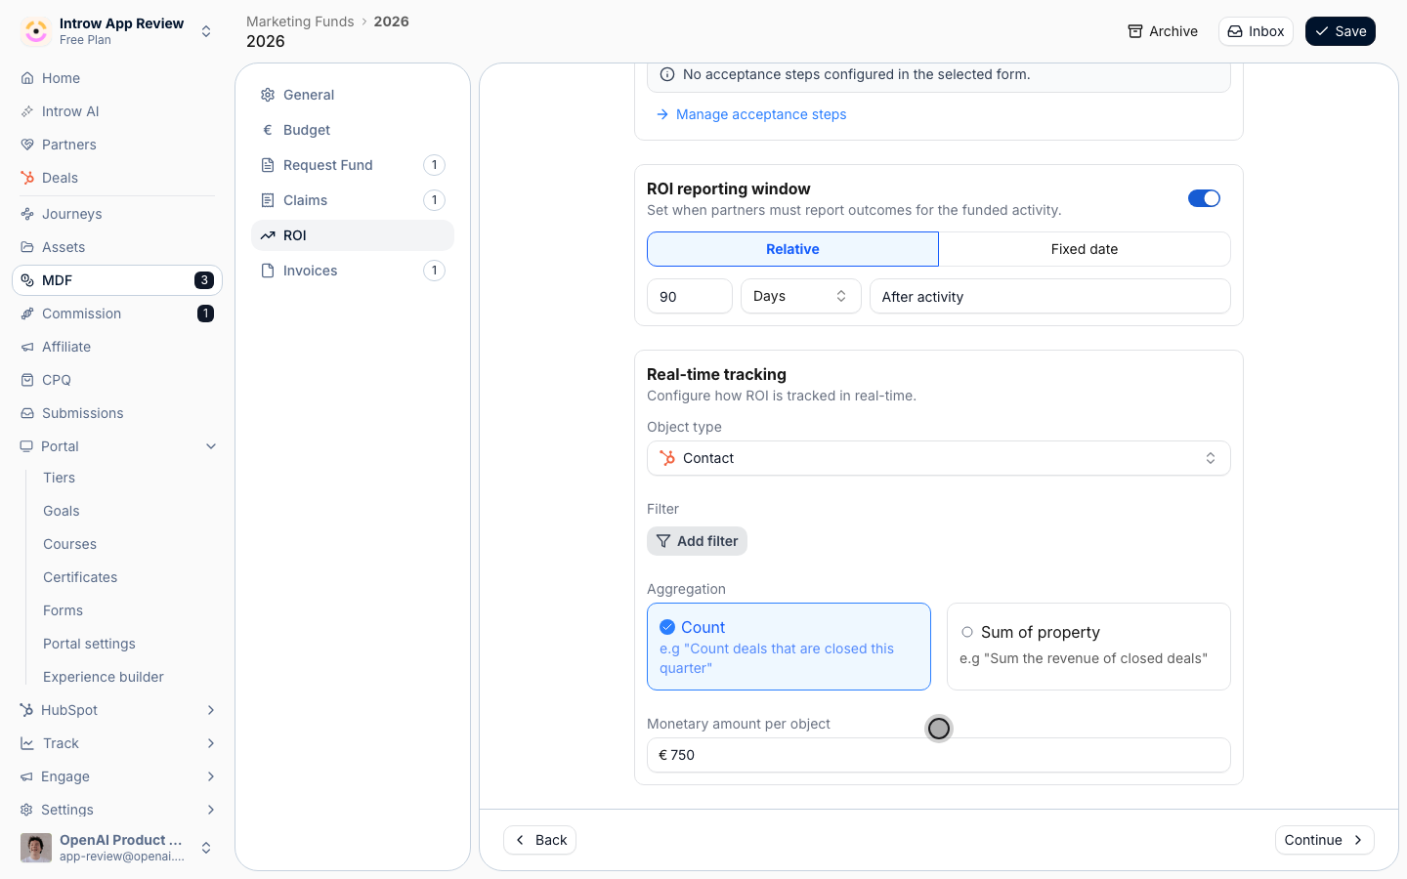Save the fund with Save button
The width and height of the screenshot is (1407, 879).
(x=1341, y=31)
